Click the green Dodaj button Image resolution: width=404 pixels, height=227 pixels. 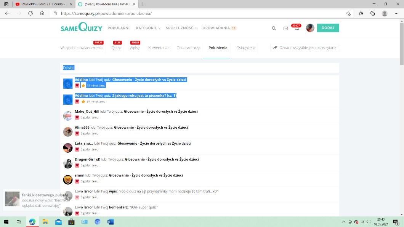[x=328, y=28]
